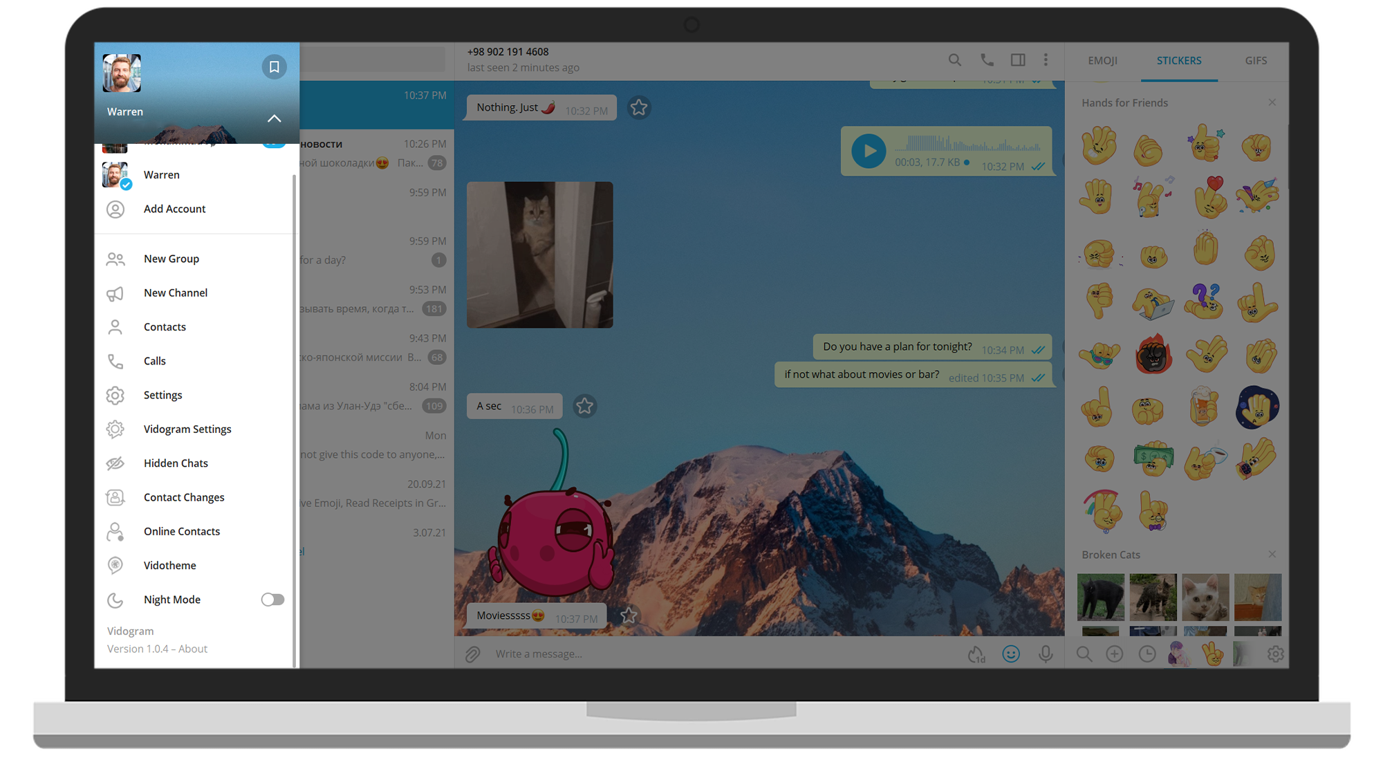This screenshot has height=778, width=1383.
Task: Star the 'Moviesssss' message
Action: coord(629,615)
